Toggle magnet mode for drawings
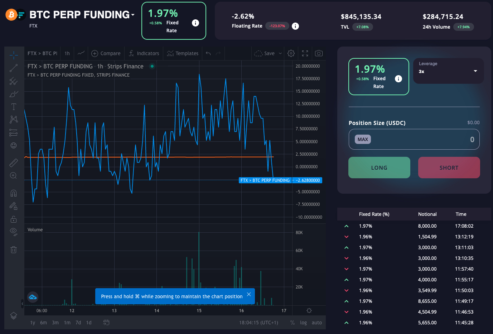493x334 pixels. [x=14, y=193]
